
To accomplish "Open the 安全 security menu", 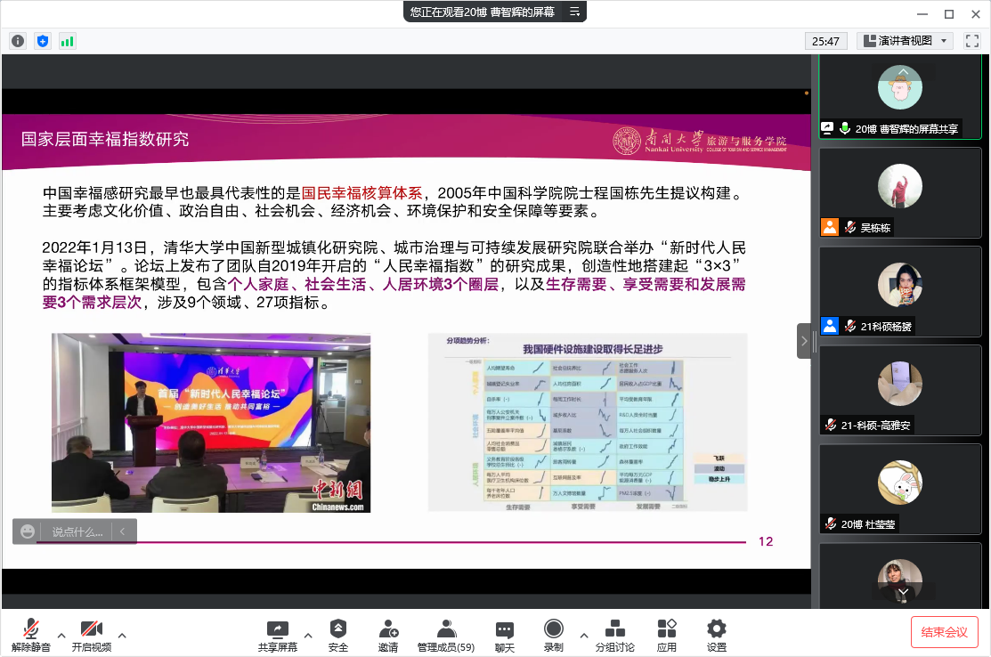I will pos(338,636).
